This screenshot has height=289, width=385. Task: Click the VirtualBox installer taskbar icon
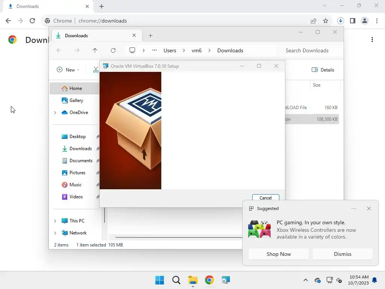pyautogui.click(x=226, y=280)
